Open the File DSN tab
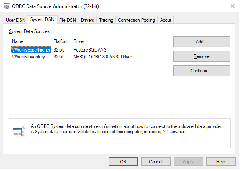Viewport: 241px width, 171px height. (68, 20)
